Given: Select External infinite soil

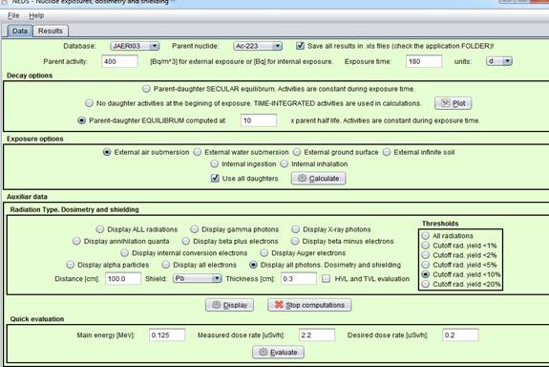Looking at the screenshot, I should [387, 152].
